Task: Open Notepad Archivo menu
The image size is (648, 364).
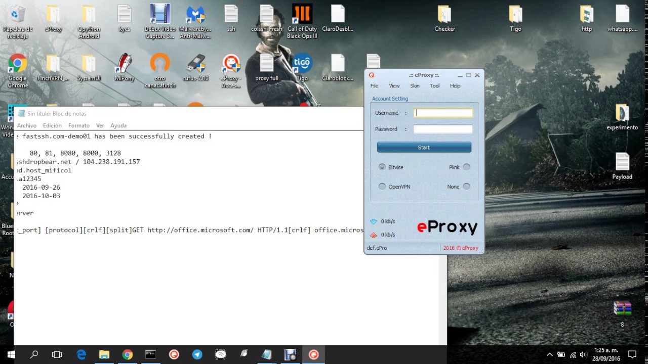Action: pos(27,125)
